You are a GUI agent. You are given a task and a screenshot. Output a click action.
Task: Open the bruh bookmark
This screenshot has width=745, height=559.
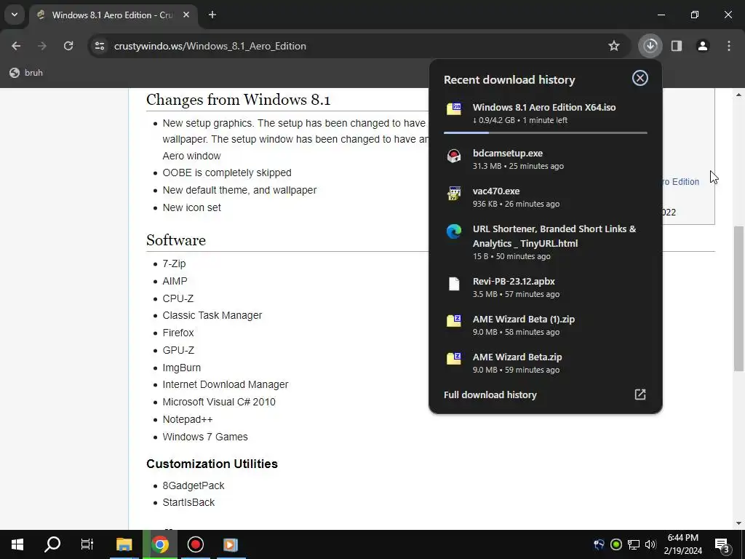[x=26, y=73]
